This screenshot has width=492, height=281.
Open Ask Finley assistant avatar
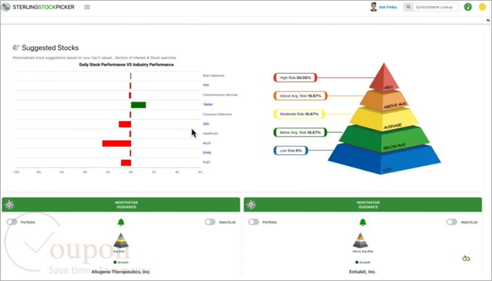[373, 7]
